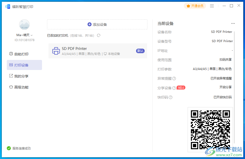245x159 pixels.
Task: Click the 默认 default badge
Action: coord(140,51)
